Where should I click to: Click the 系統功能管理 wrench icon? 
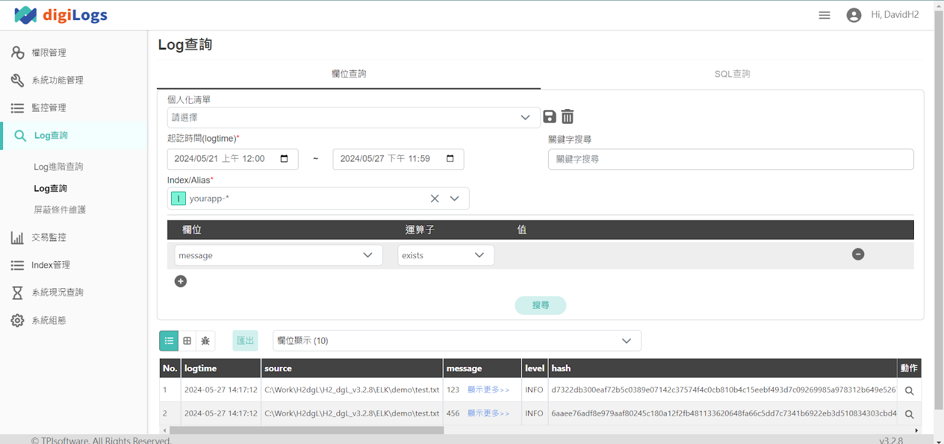18,80
